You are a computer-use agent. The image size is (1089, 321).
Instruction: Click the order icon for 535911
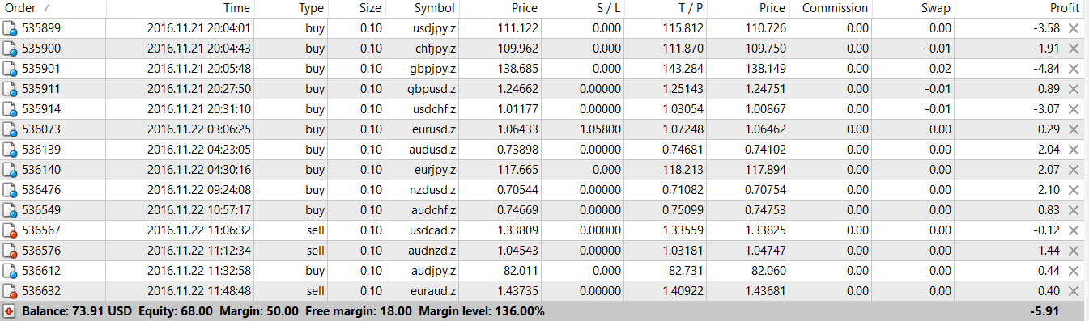[x=10, y=89]
